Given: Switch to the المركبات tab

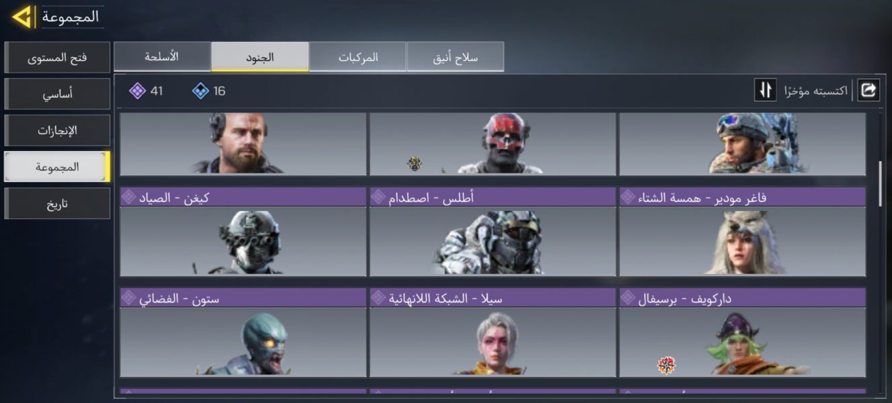Looking at the screenshot, I should [358, 57].
